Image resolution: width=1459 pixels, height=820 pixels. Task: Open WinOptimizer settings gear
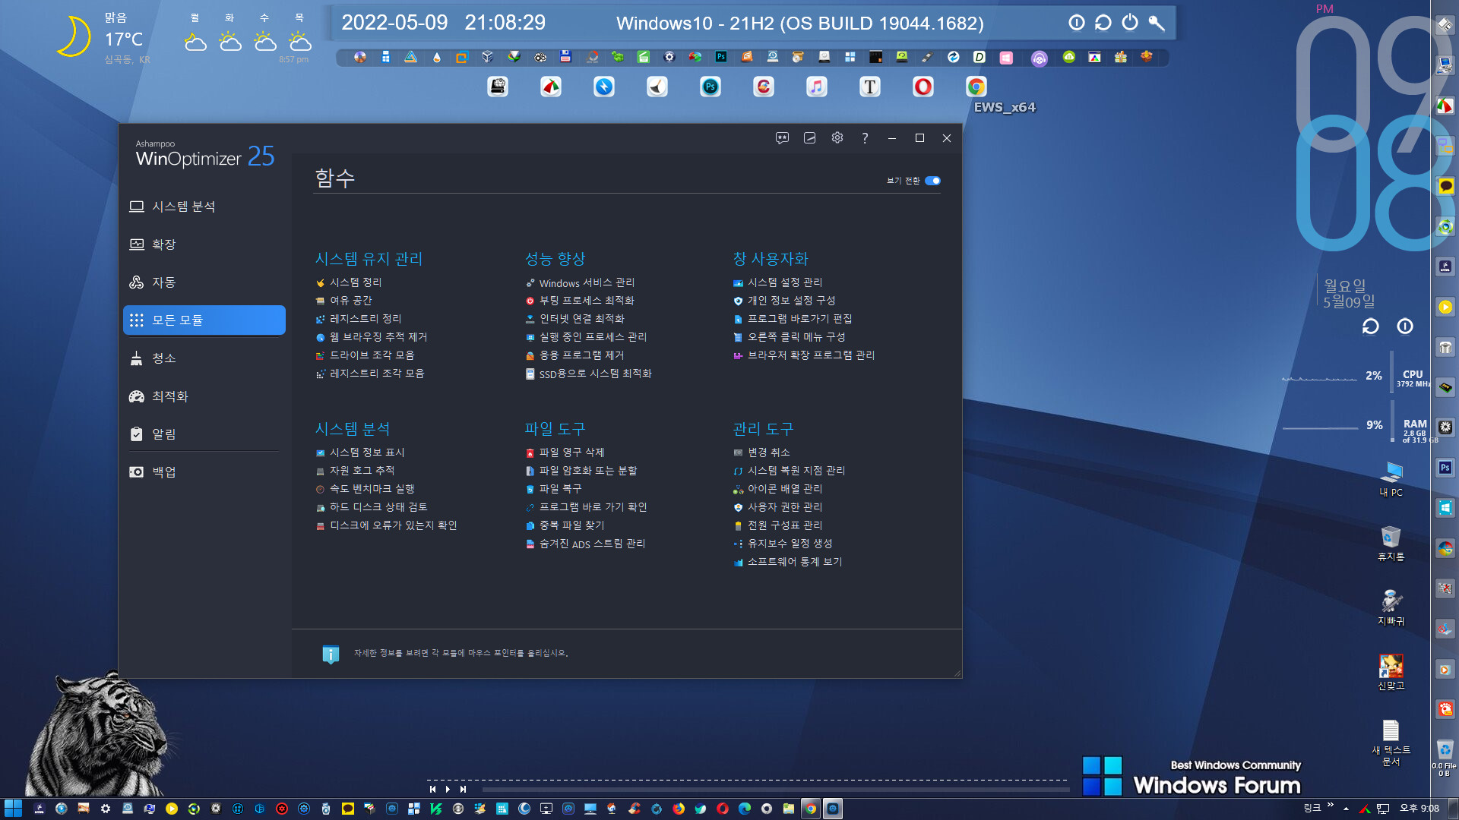(837, 138)
